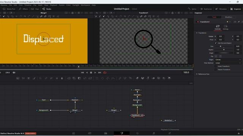Click the pin icon in Inspector header
This screenshot has width=243, height=136.
point(239,22)
